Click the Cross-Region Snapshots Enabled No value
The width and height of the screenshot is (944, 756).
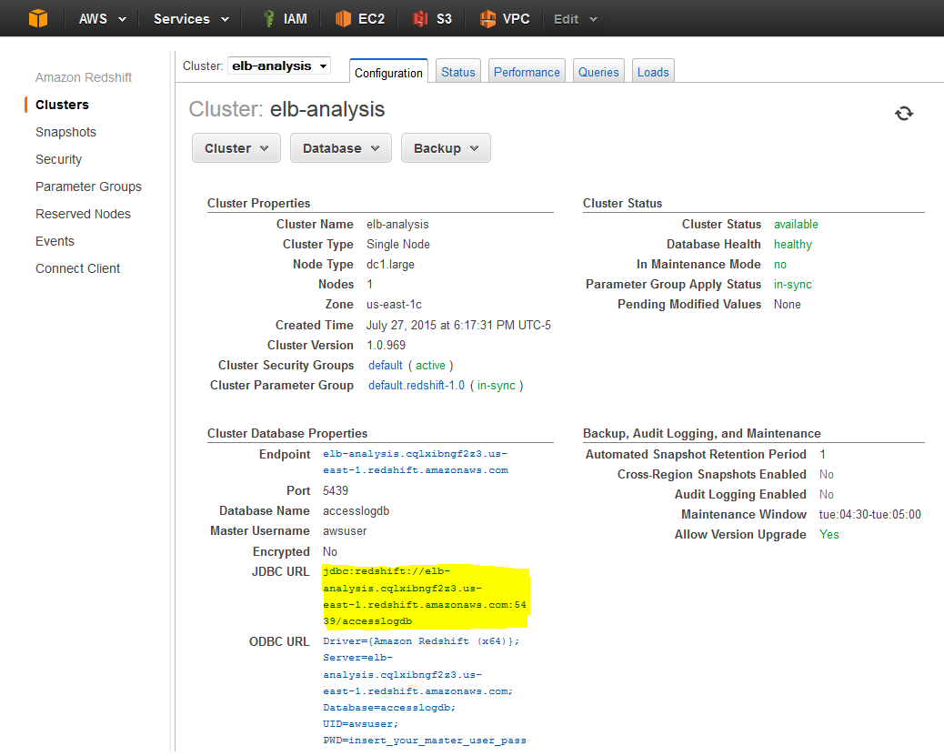click(826, 475)
